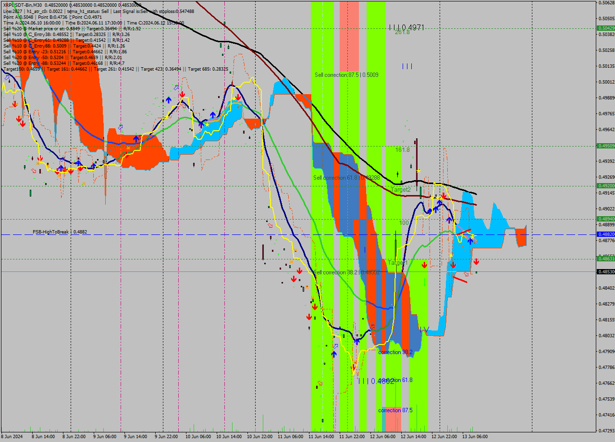The image size is (615, 442).
Task: Click the green 161.8 Fibonacci level label
Action: tap(402, 150)
